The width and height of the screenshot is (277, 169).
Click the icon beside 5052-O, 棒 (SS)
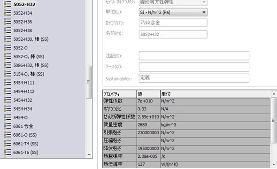(x=8, y=56)
